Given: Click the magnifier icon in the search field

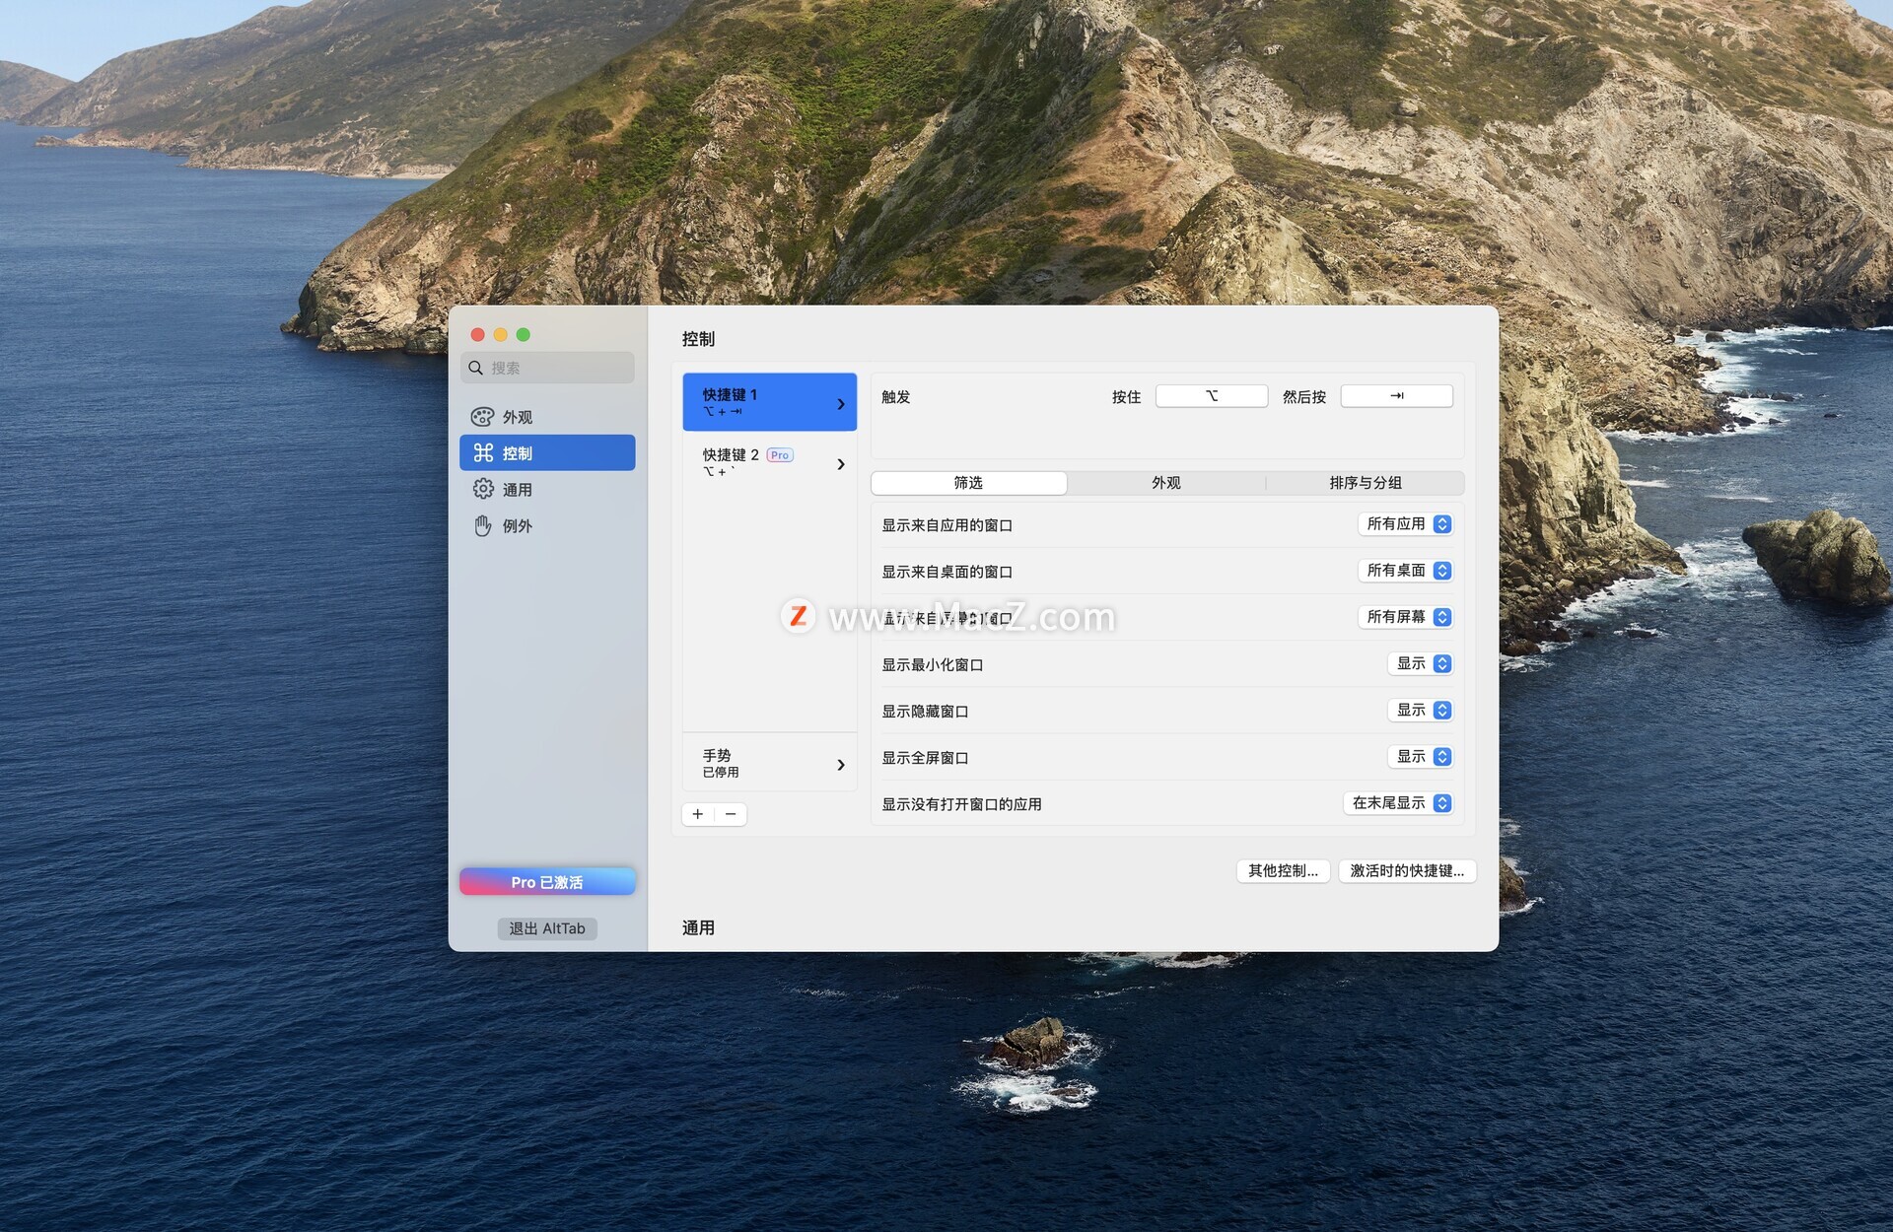Looking at the screenshot, I should click(476, 368).
